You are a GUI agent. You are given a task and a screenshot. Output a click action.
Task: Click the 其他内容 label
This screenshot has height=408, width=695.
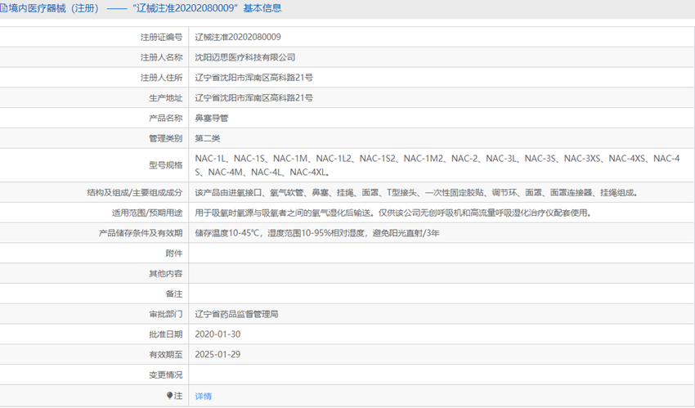tap(165, 274)
